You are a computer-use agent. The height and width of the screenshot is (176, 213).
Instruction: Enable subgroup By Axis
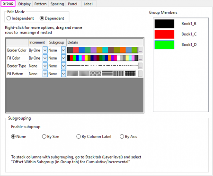[x=128, y=136]
